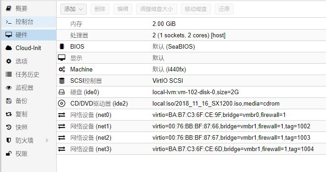Expand the 防火墙 submenu arrow
Image resolution: width=326 pixels, height=172 pixels.
tap(47, 141)
